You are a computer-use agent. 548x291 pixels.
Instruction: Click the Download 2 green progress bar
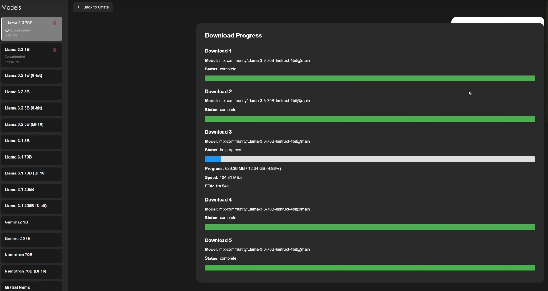[370, 119]
